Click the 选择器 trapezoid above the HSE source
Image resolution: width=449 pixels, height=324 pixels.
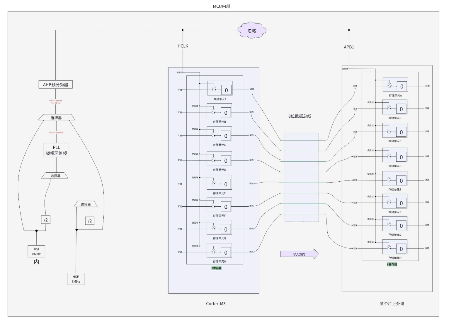point(86,204)
